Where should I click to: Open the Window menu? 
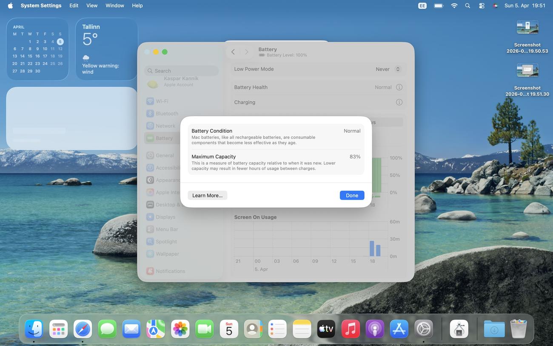pos(114,6)
